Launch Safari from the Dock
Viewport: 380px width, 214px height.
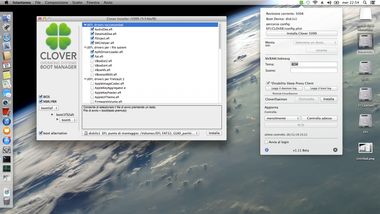[x=6, y=37]
